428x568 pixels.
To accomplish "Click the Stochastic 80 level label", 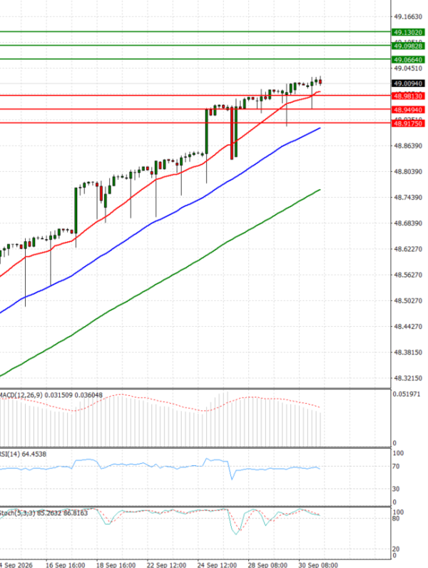I will coord(396,519).
